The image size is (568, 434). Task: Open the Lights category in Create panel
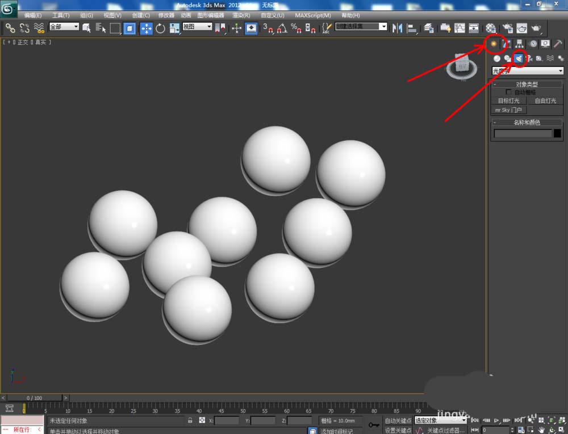[519, 58]
